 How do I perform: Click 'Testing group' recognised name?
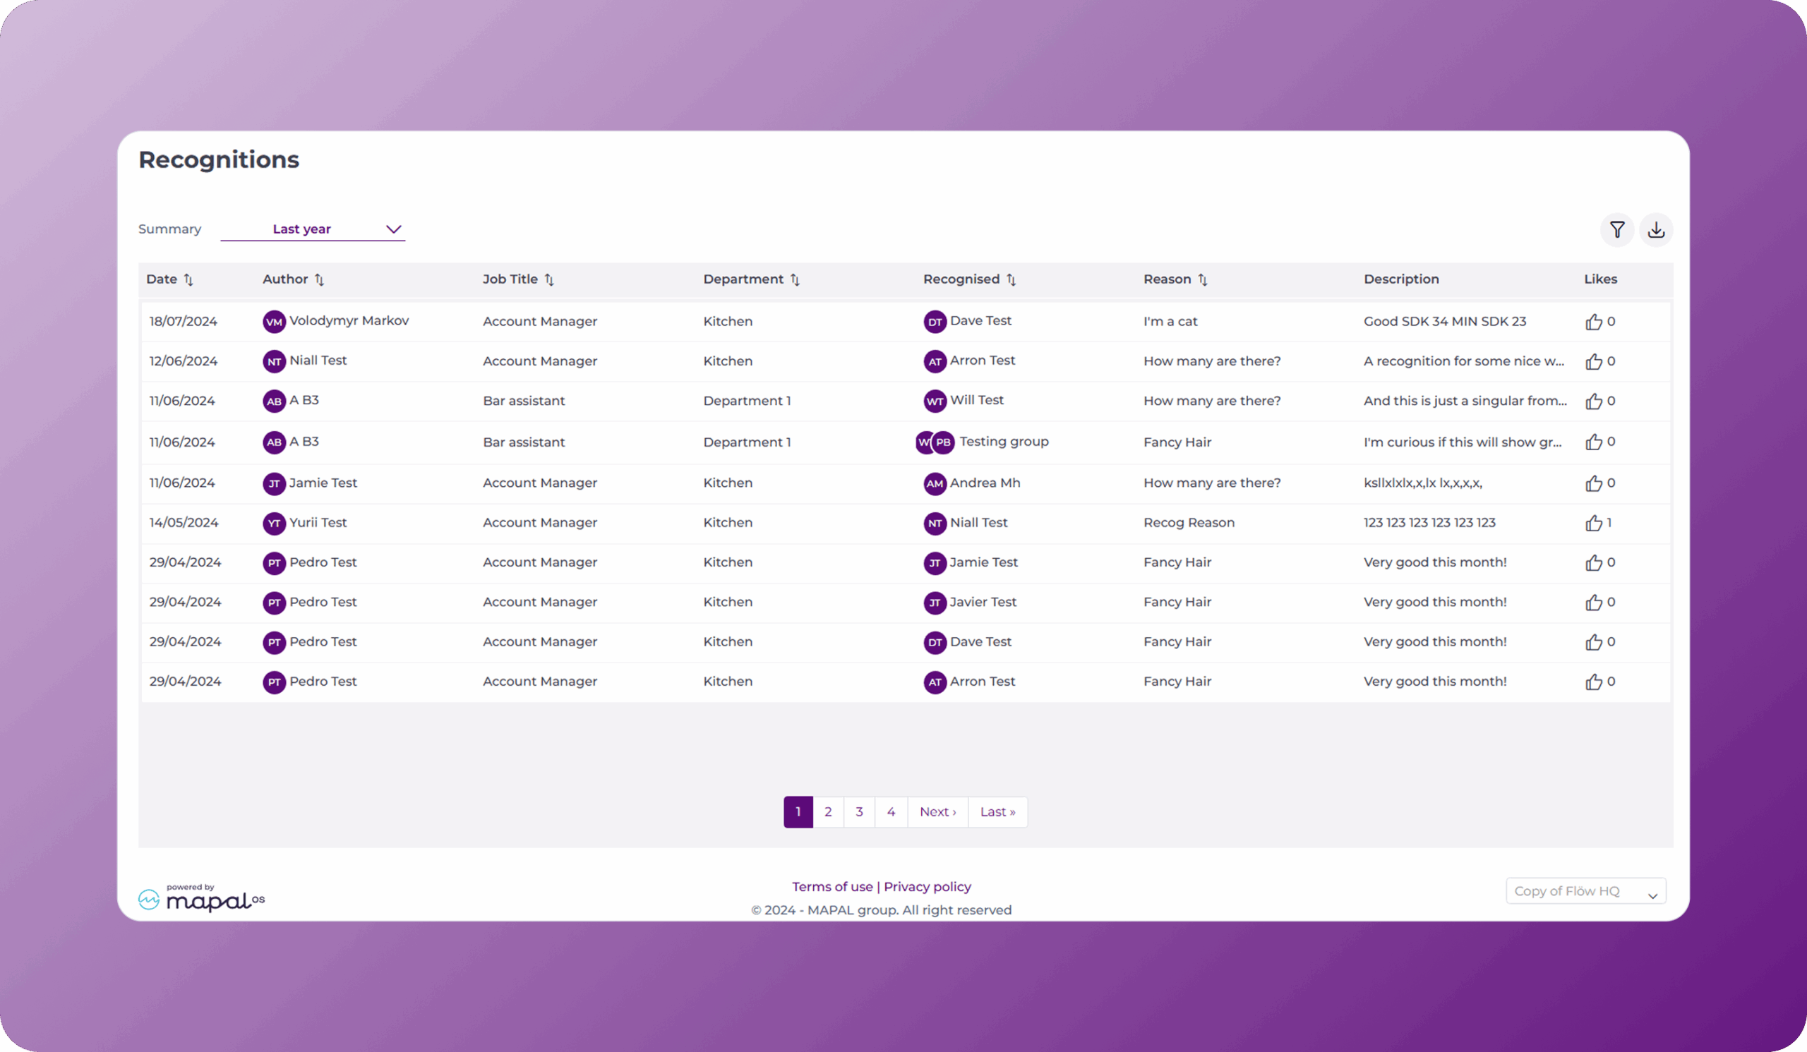pos(1004,442)
